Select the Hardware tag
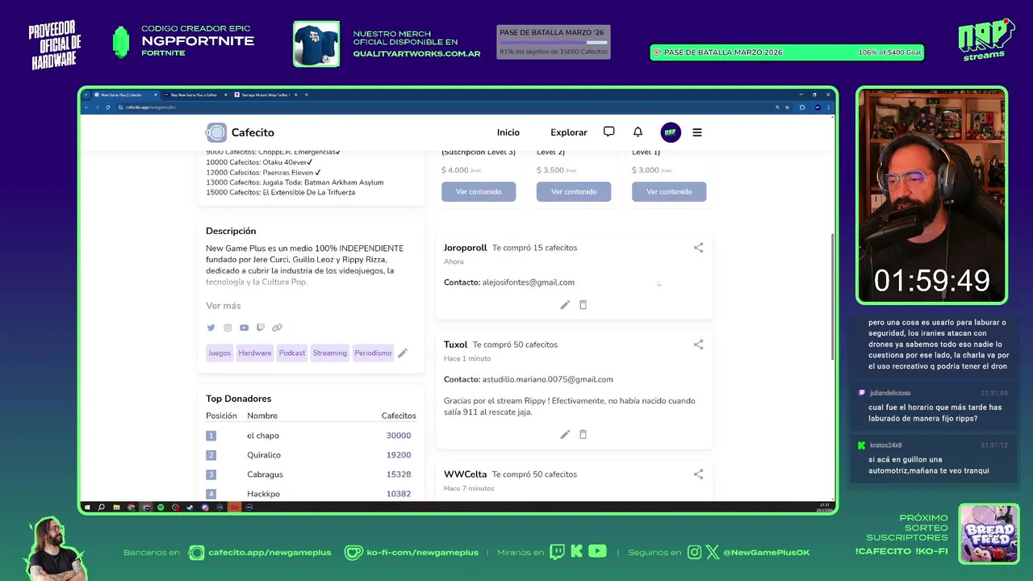Image resolution: width=1033 pixels, height=581 pixels. (x=255, y=353)
